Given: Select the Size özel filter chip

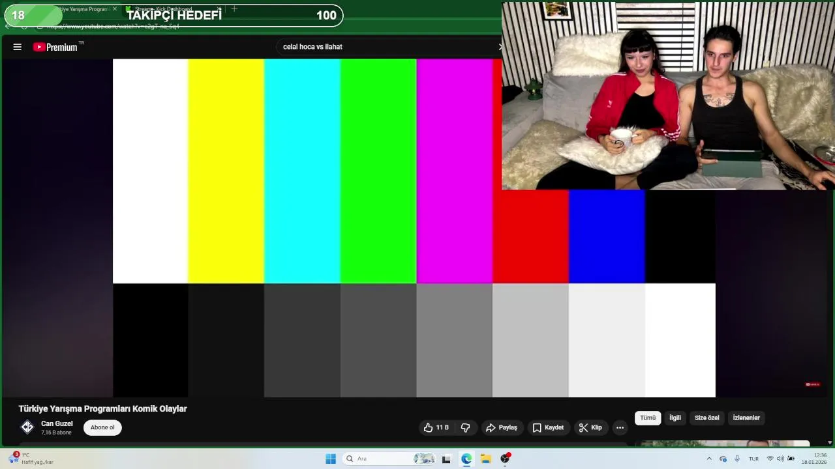Looking at the screenshot, I should tap(706, 418).
